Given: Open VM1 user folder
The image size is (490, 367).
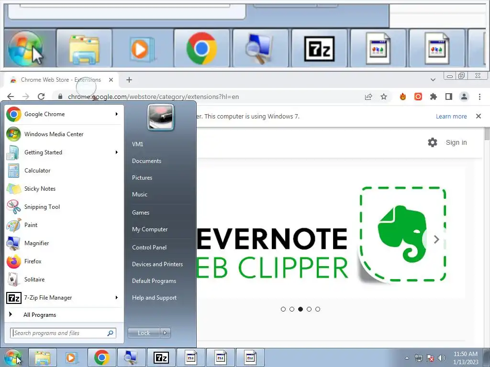Looking at the screenshot, I should 137,144.
